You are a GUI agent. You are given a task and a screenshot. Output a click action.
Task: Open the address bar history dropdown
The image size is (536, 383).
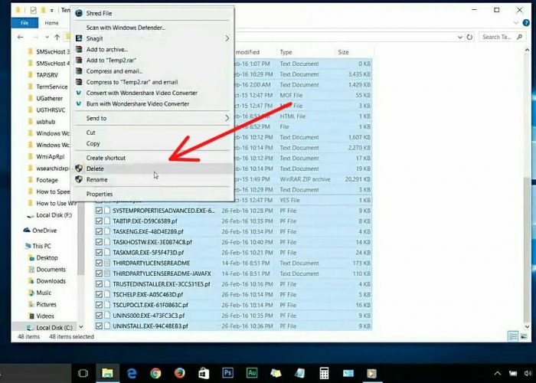[x=460, y=37]
